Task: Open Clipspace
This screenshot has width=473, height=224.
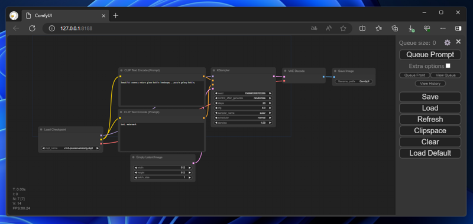Action: coord(430,131)
